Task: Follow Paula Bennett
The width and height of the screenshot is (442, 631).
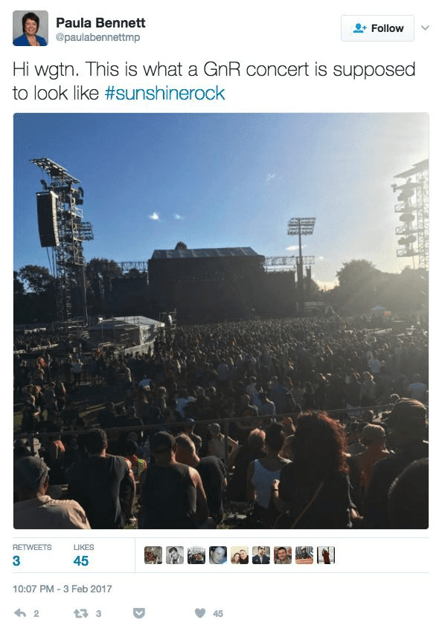Action: 377,28
